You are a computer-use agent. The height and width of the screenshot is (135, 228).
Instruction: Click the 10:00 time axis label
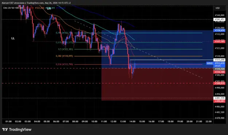point(94,122)
